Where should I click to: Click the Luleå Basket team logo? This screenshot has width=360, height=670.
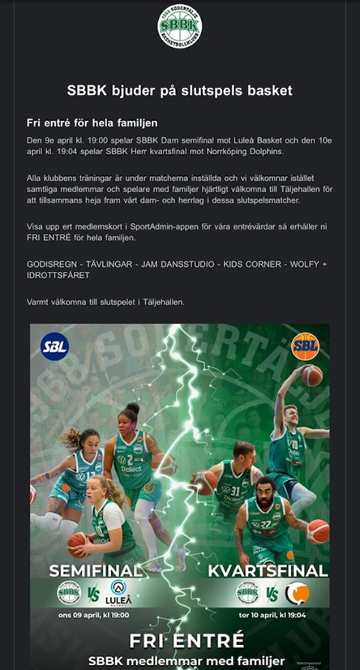click(x=118, y=593)
